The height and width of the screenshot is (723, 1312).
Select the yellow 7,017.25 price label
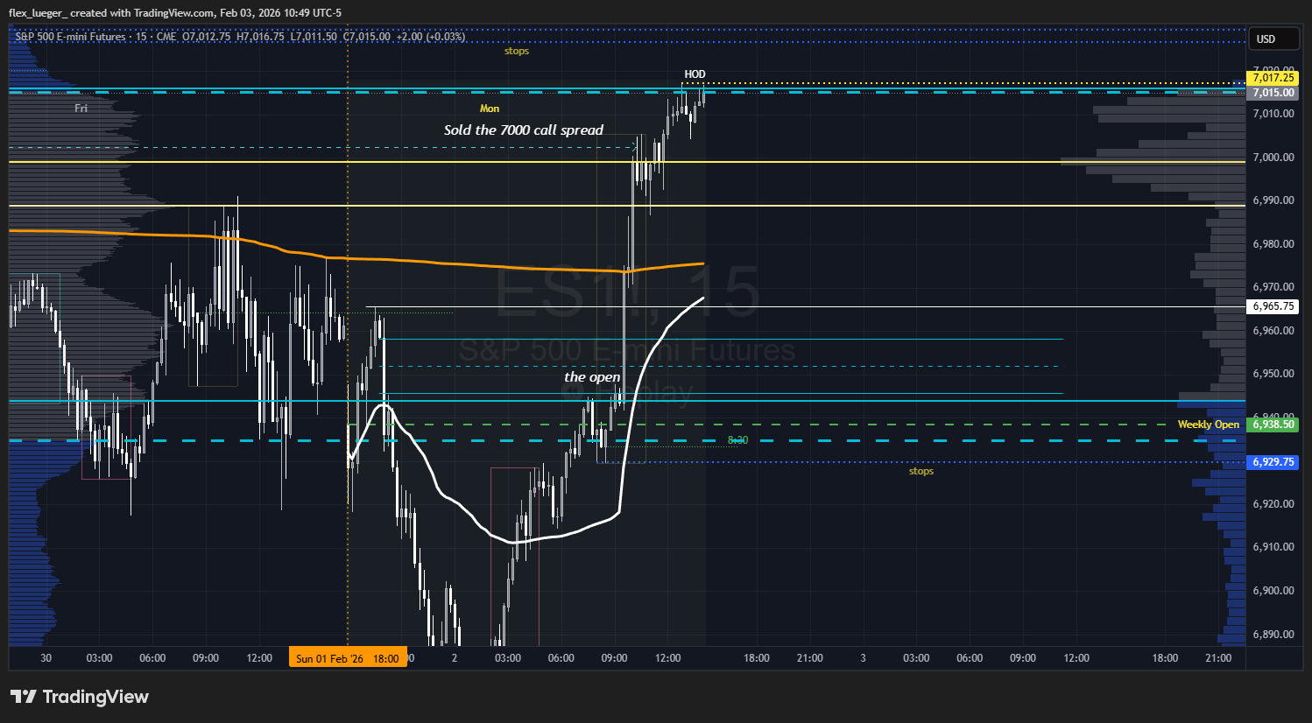coord(1273,78)
